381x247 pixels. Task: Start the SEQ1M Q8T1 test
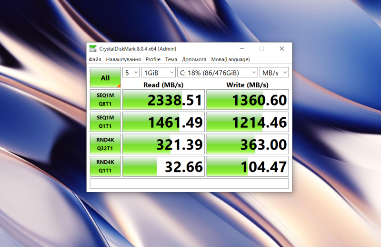click(x=105, y=100)
